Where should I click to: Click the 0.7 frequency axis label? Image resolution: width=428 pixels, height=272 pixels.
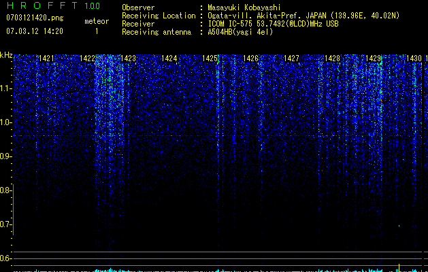point(5,224)
